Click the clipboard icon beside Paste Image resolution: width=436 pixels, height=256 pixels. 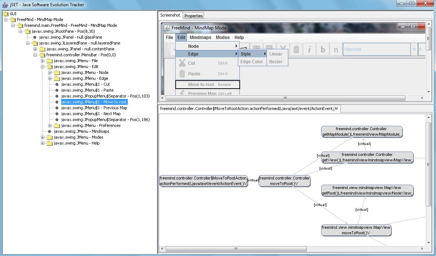click(x=182, y=74)
